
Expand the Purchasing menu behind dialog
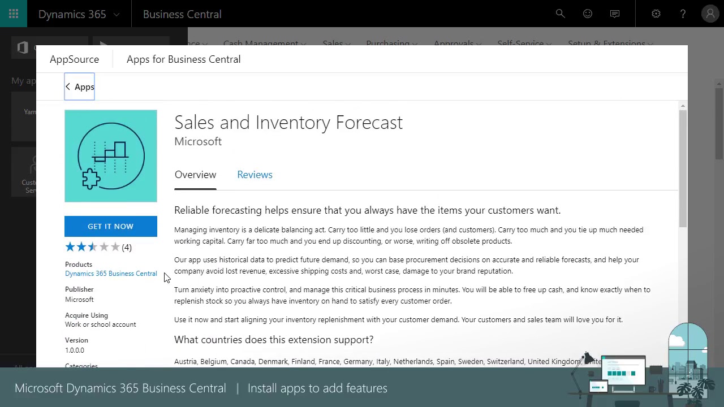click(x=391, y=44)
